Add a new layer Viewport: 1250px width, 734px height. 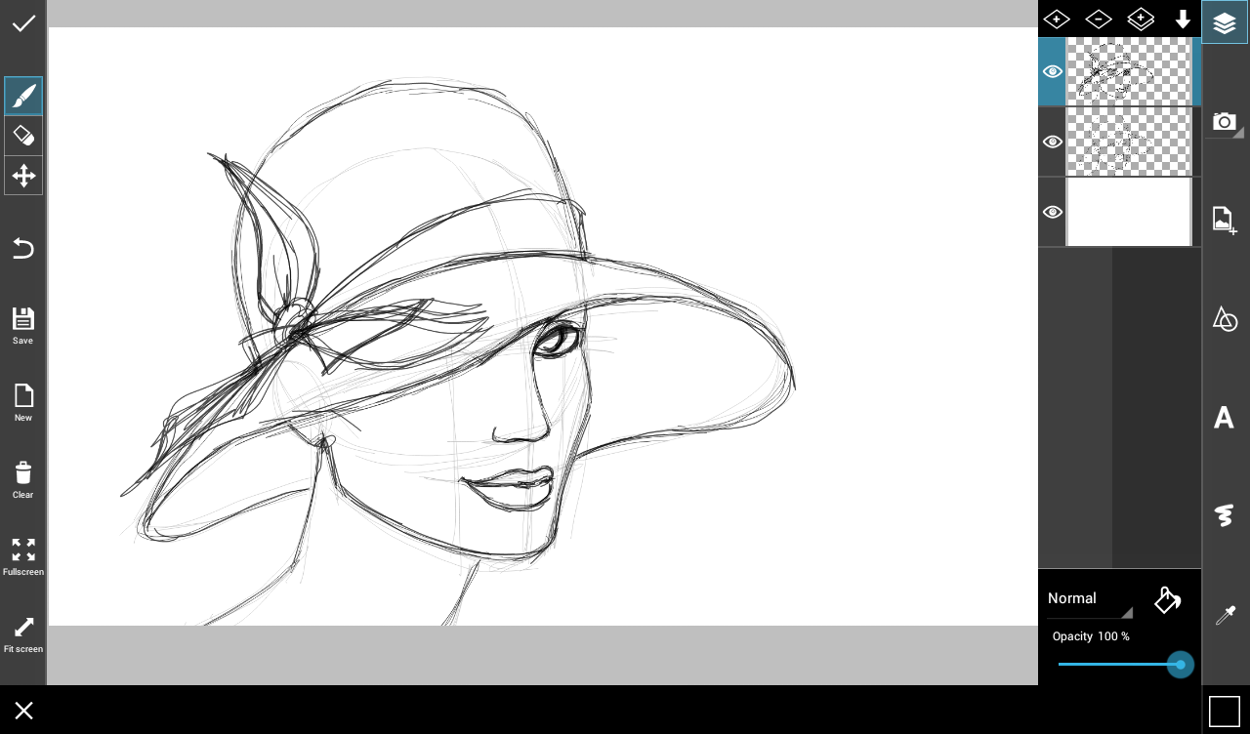point(1057,19)
